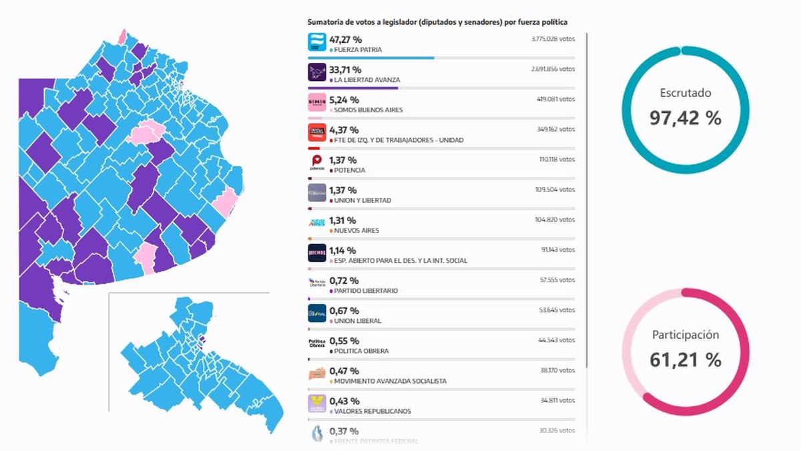Select the Politica Obrera logo

(x=317, y=343)
